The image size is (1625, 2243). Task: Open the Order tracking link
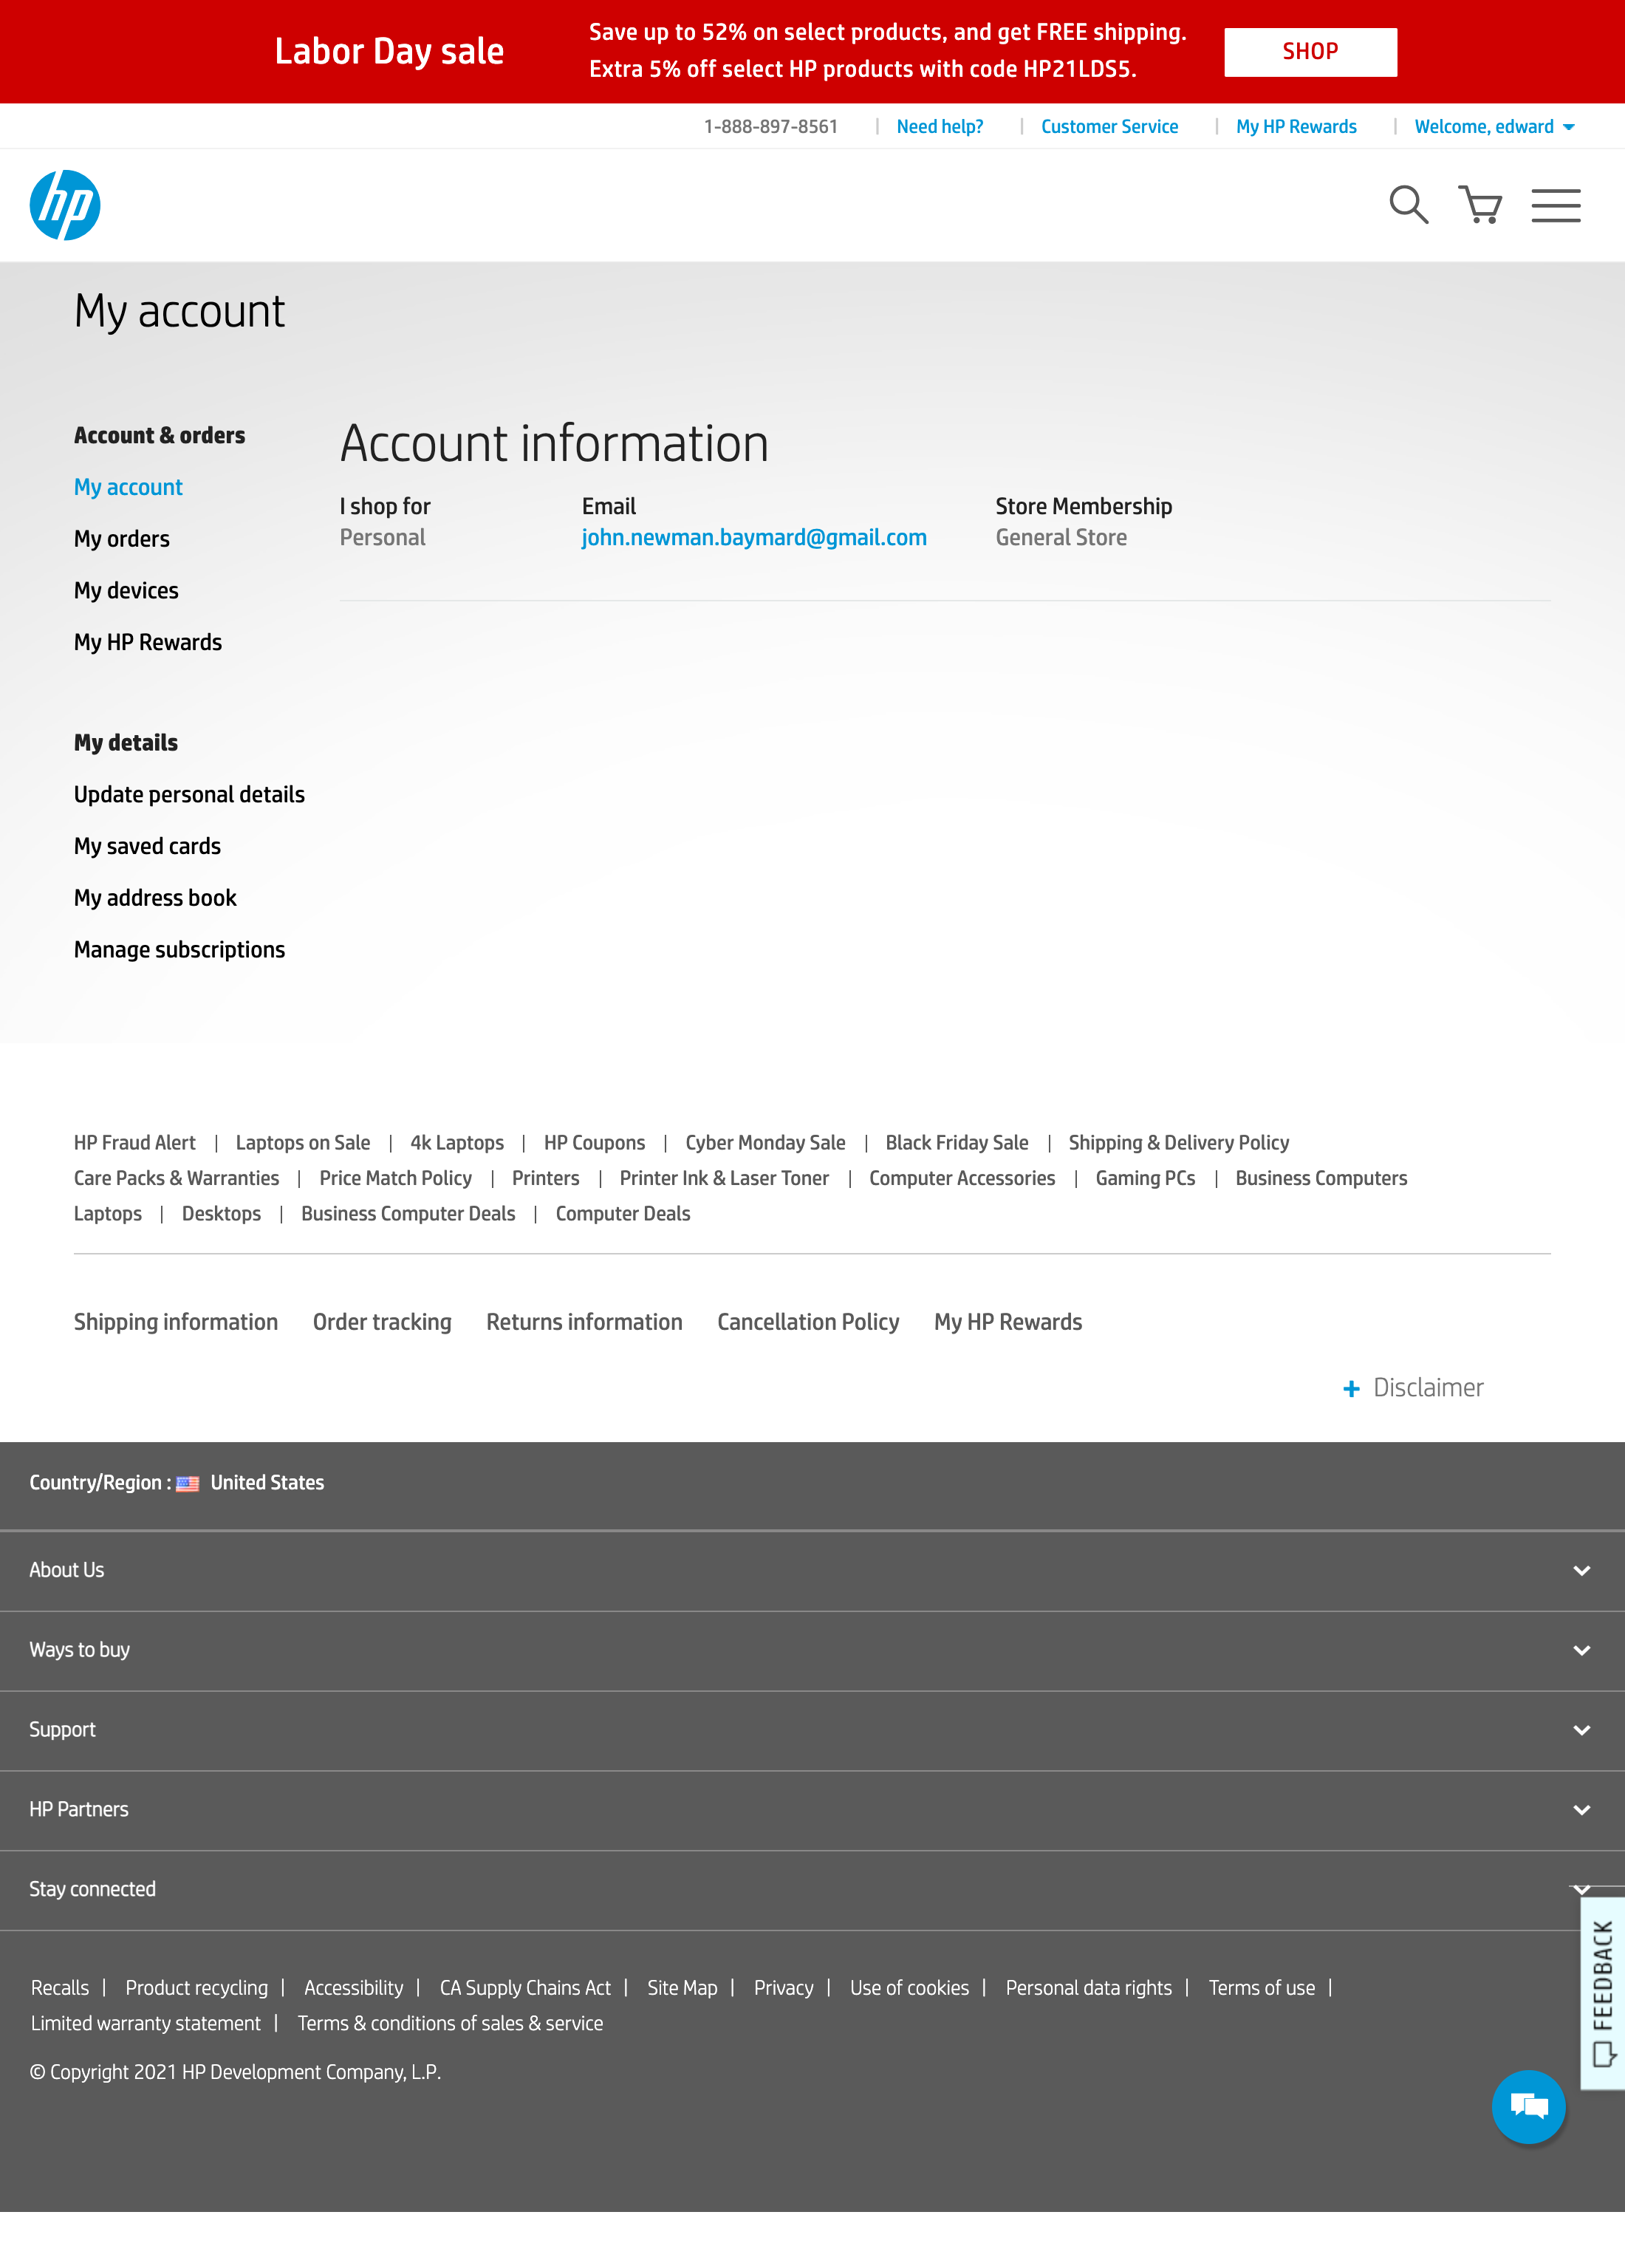382,1321
